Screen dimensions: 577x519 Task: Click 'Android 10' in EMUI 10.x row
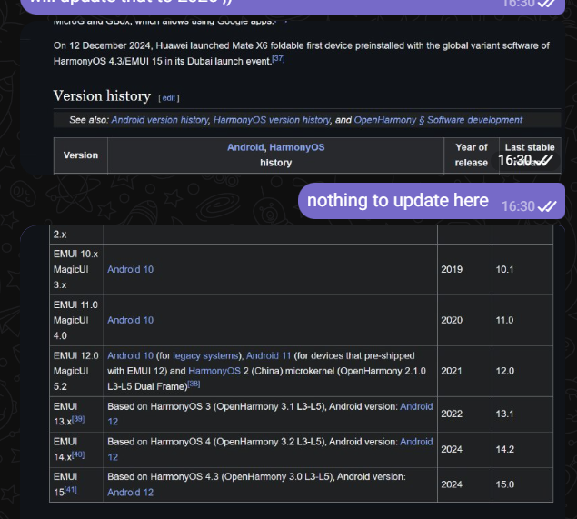coord(130,269)
